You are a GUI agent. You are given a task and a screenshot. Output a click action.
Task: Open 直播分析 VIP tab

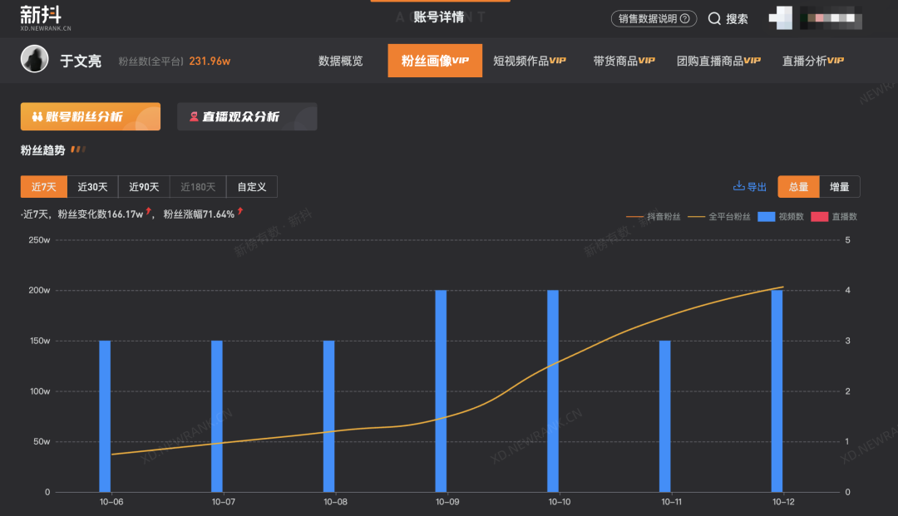pos(812,61)
